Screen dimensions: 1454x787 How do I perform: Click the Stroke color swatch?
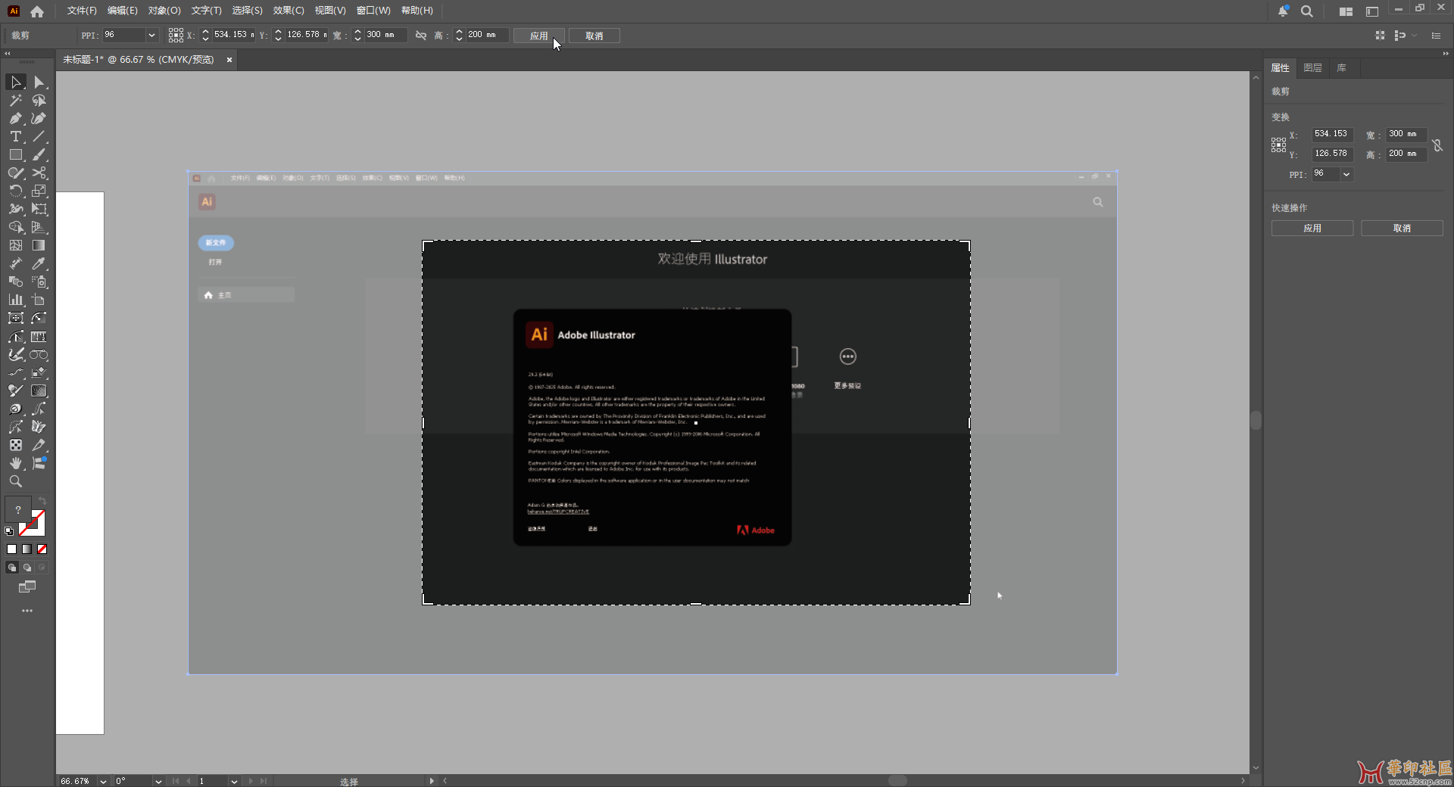coord(33,523)
